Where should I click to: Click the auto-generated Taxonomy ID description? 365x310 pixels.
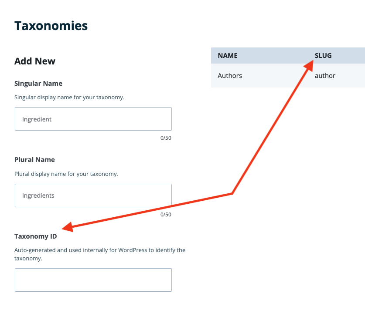pyautogui.click(x=99, y=254)
